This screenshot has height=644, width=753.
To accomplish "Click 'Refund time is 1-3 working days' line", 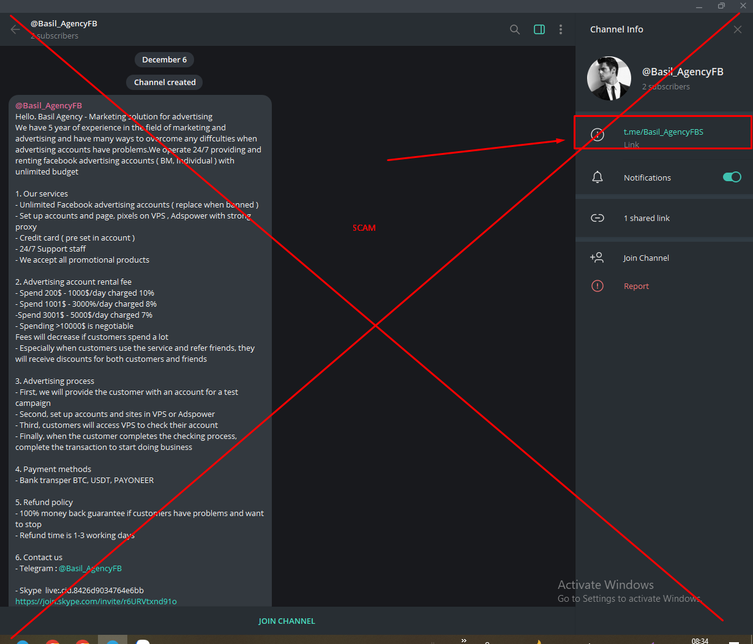I will (75, 535).
